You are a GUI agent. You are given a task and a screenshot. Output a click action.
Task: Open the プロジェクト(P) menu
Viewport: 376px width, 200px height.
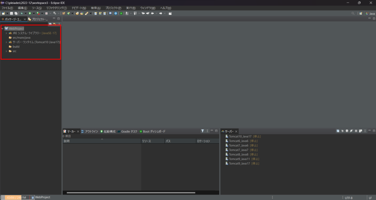point(113,8)
